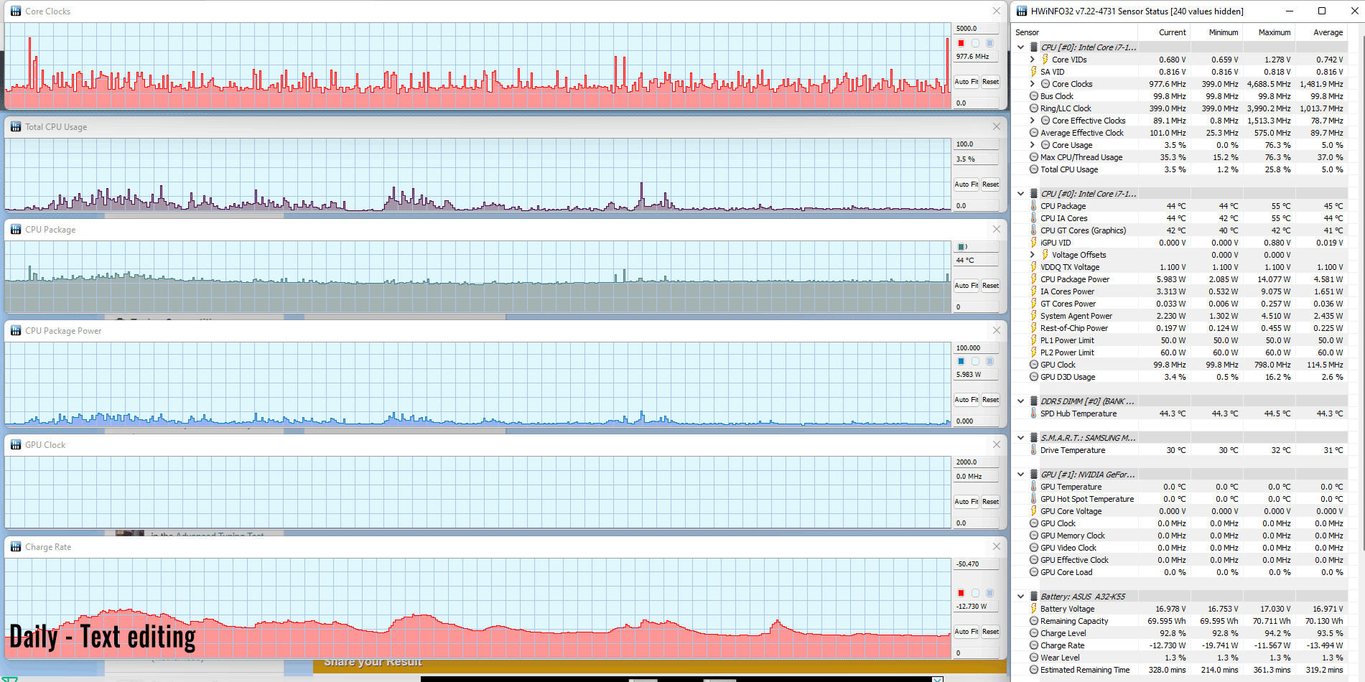The width and height of the screenshot is (1365, 682).
Task: Click red line color swatch in Core Clocks
Action: pos(961,43)
